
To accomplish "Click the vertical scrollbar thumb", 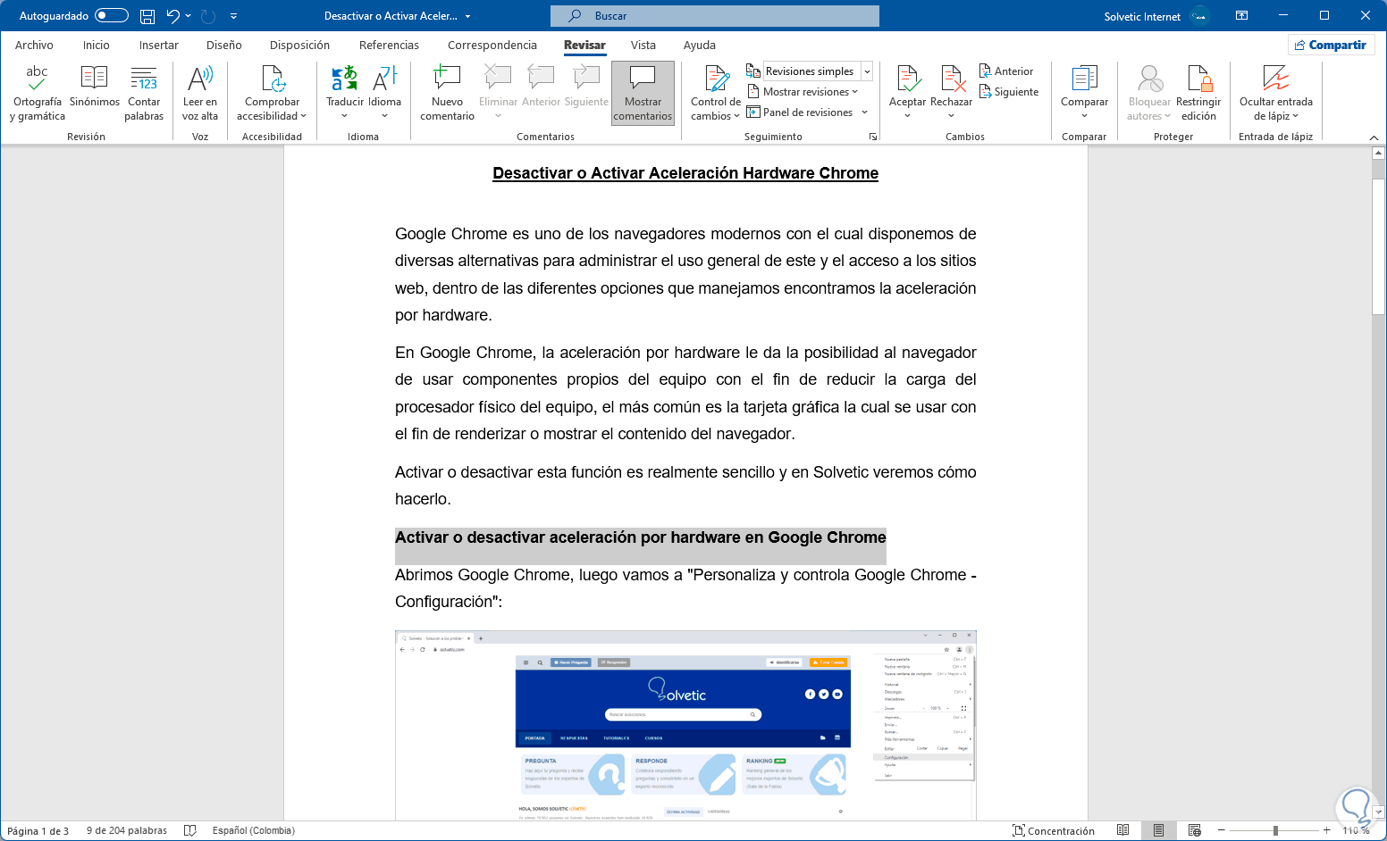I will pos(1378,246).
